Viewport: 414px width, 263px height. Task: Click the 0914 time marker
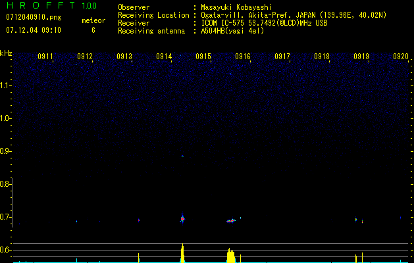pyautogui.click(x=164, y=57)
